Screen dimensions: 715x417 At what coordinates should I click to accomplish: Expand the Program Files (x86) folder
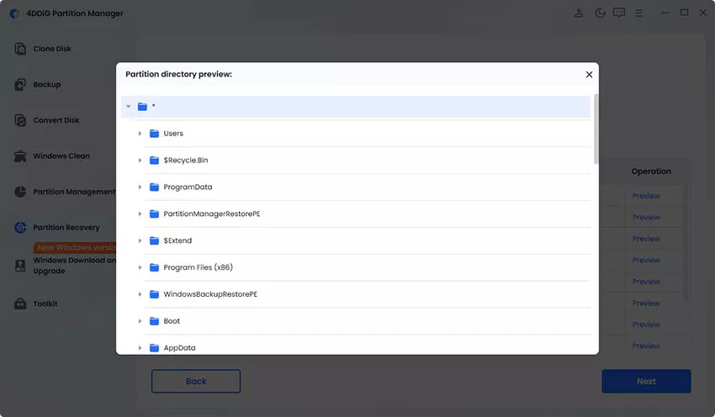click(140, 267)
